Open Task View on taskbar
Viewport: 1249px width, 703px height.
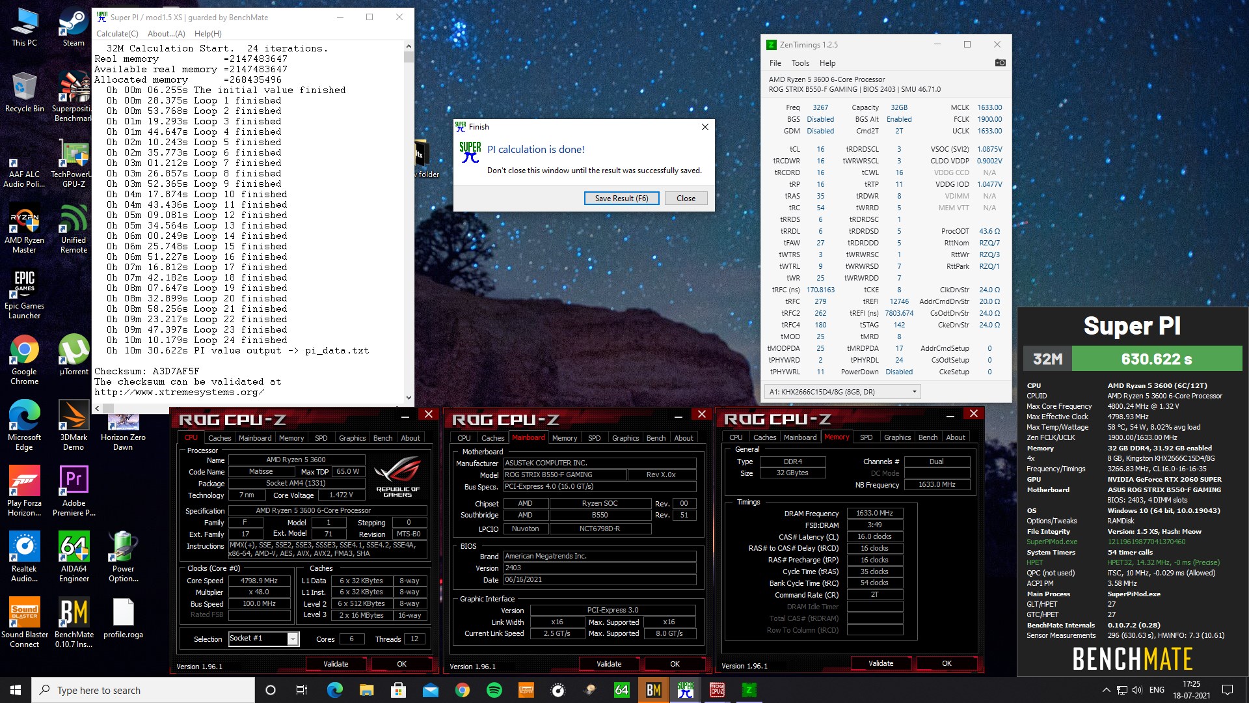click(301, 690)
